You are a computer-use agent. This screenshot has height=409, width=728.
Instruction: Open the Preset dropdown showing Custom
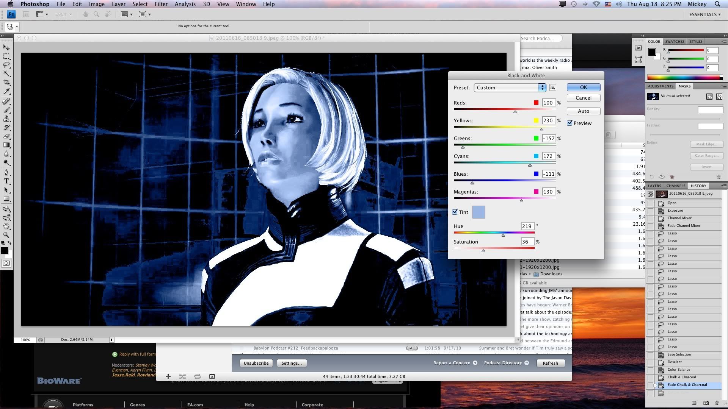click(510, 87)
